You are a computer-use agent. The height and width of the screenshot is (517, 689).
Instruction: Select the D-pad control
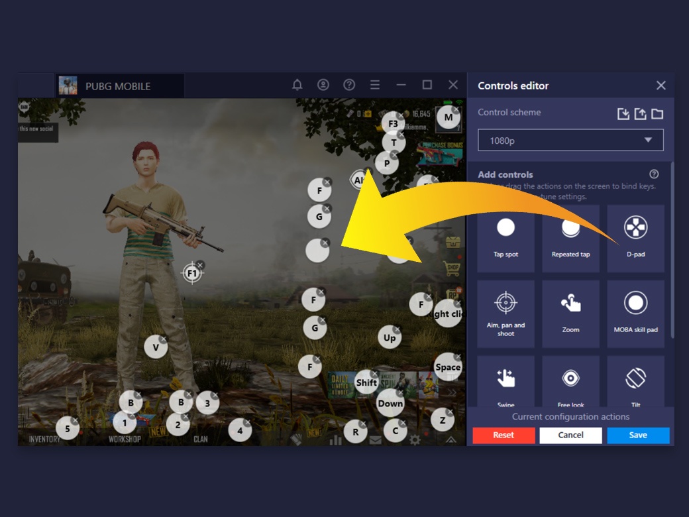pos(635,238)
